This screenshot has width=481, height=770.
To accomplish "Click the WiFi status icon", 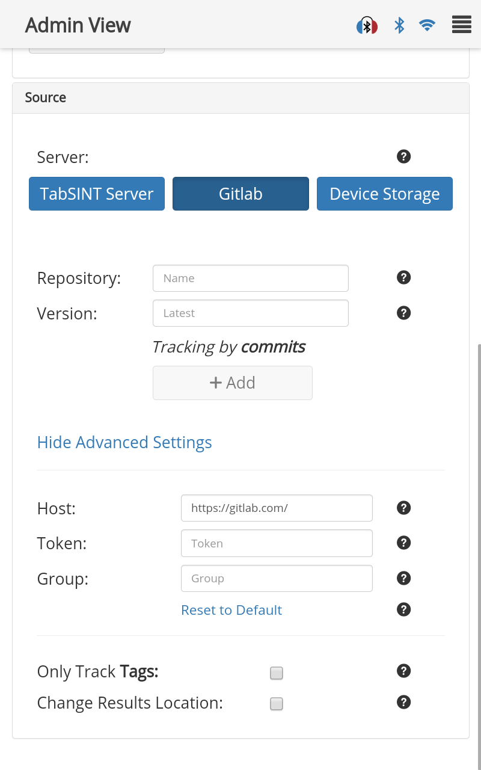I will pyautogui.click(x=427, y=25).
